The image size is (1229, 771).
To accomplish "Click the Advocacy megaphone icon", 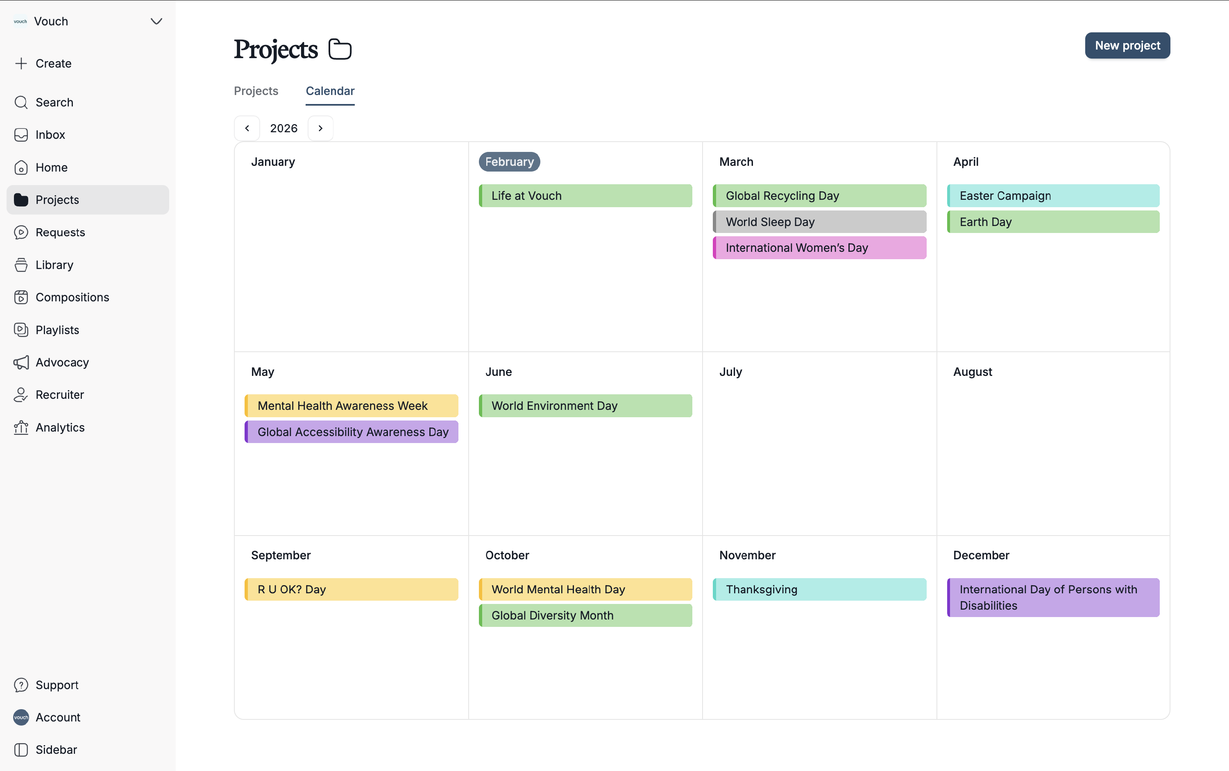I will 21,362.
